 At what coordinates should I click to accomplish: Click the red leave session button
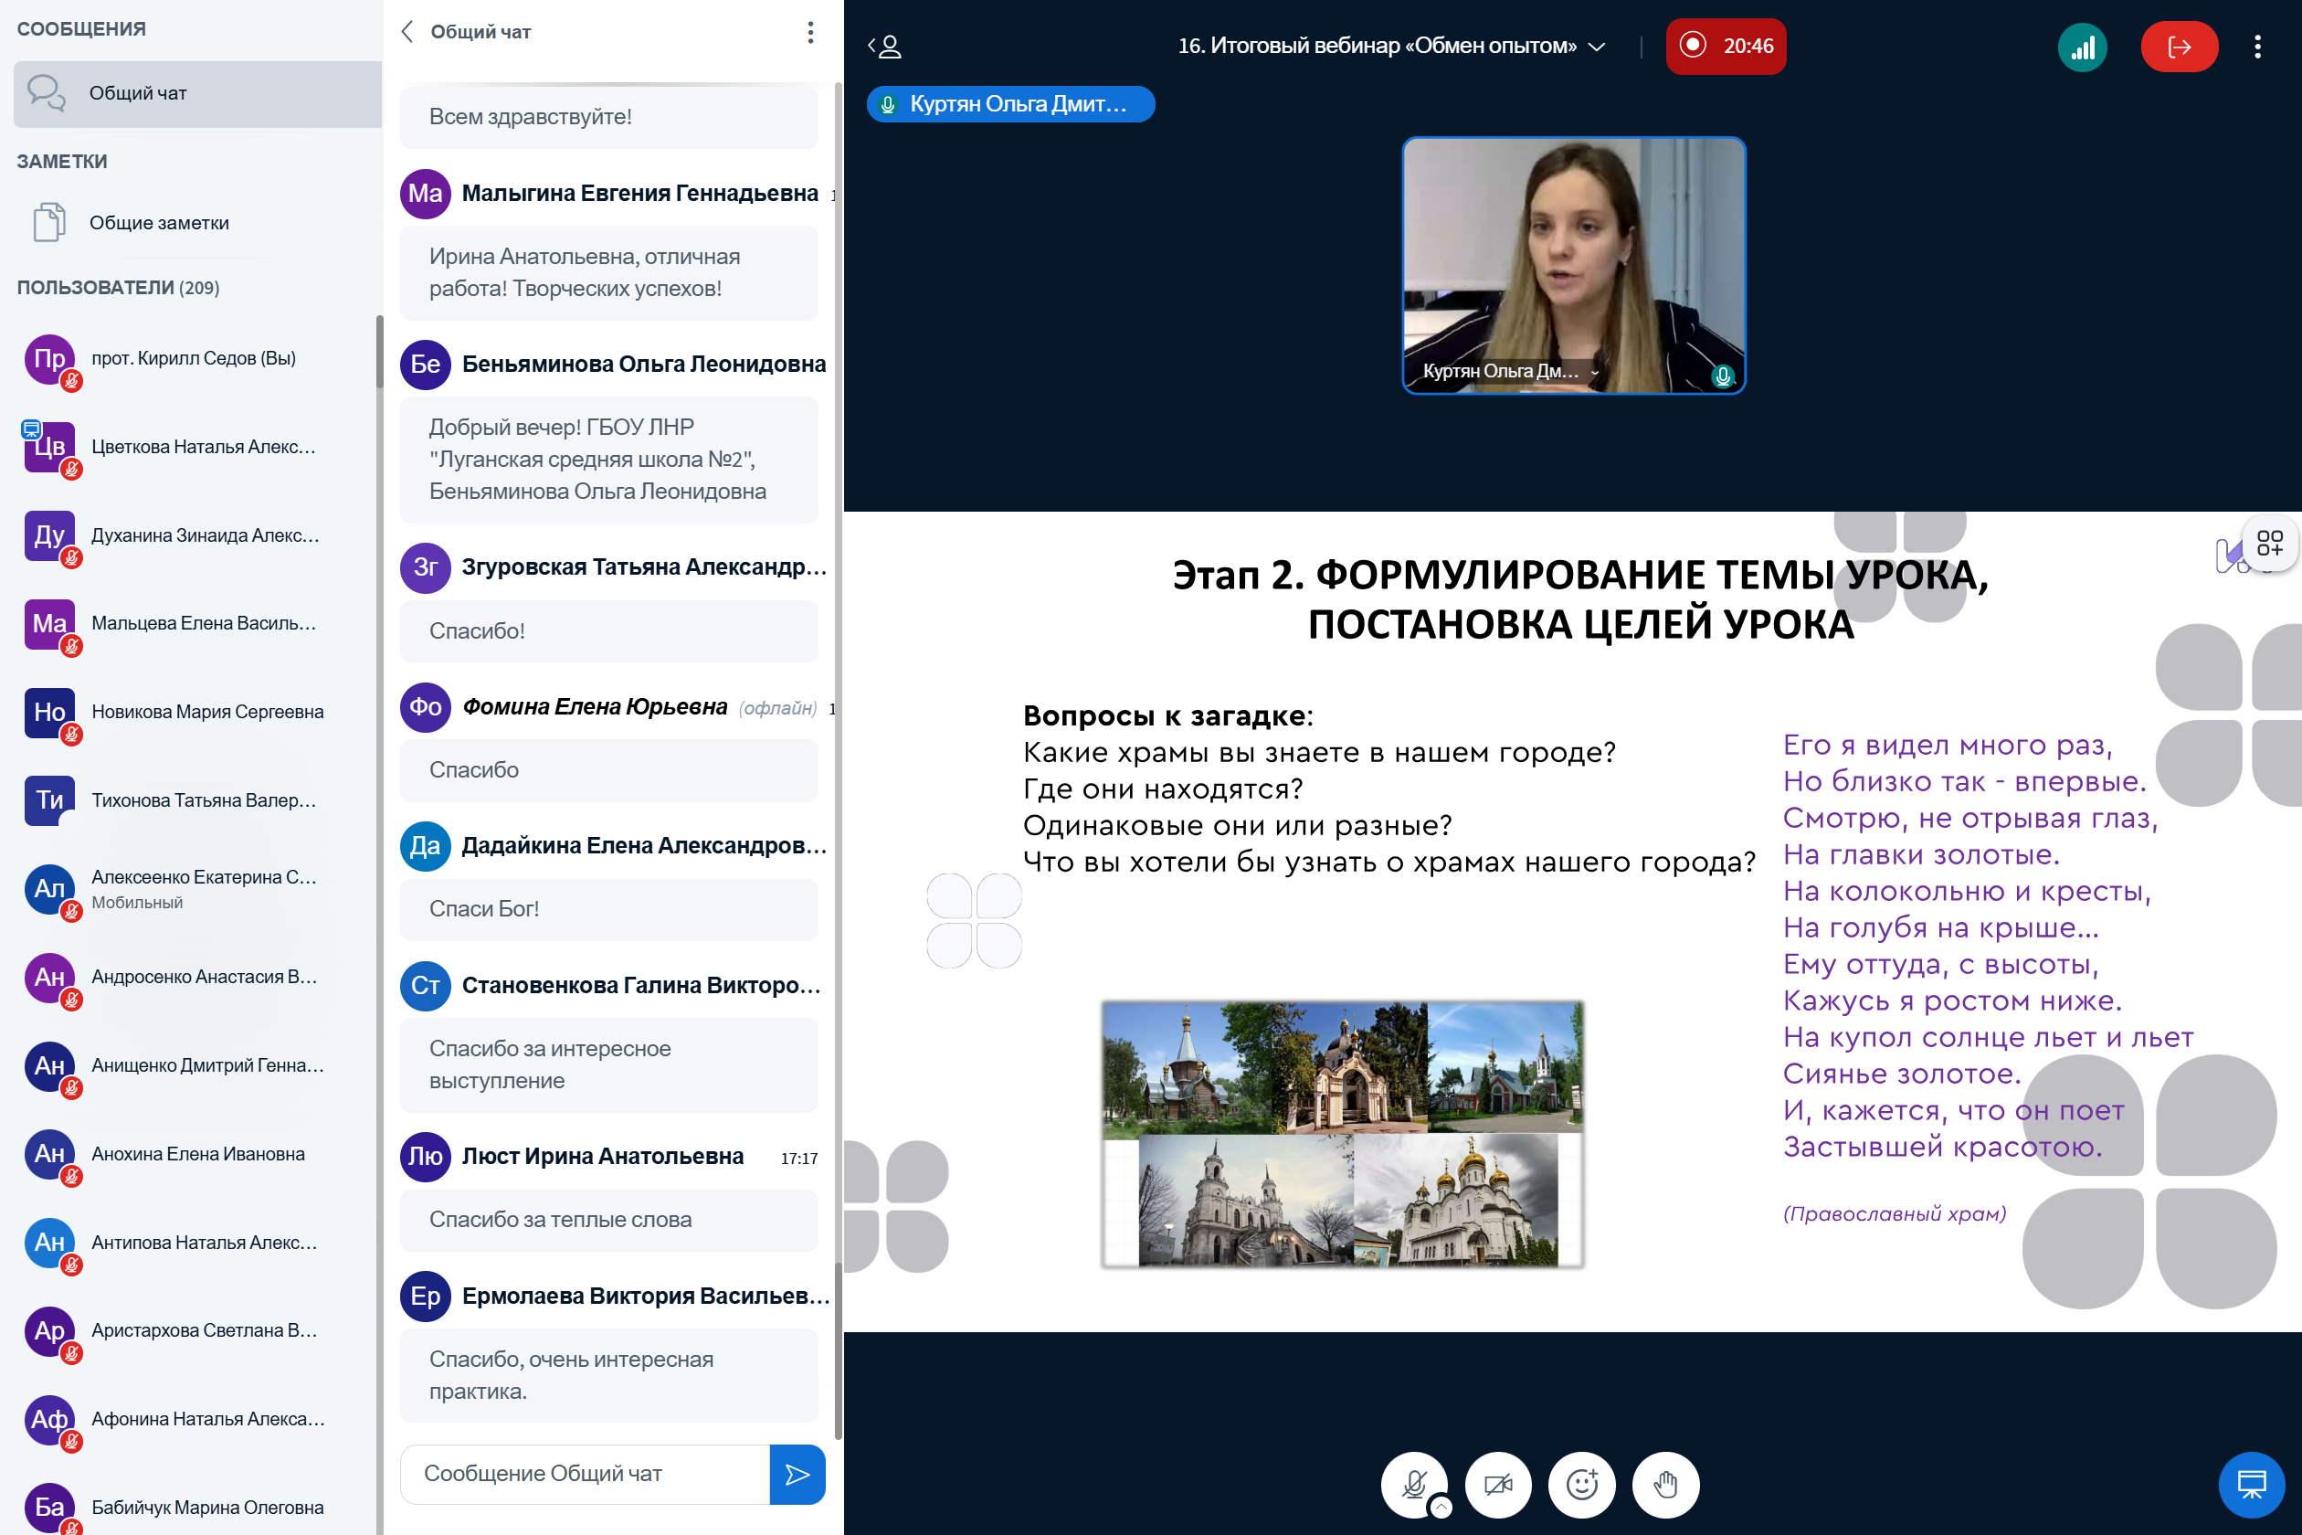point(2178,46)
